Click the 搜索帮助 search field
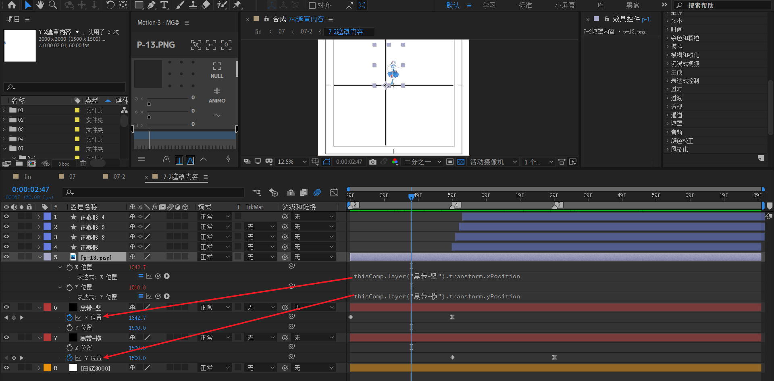 722,5
